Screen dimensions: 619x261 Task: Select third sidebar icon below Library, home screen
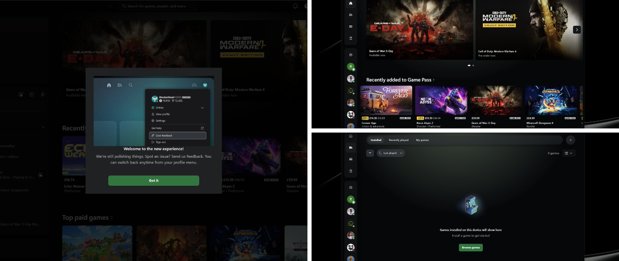coord(351,26)
